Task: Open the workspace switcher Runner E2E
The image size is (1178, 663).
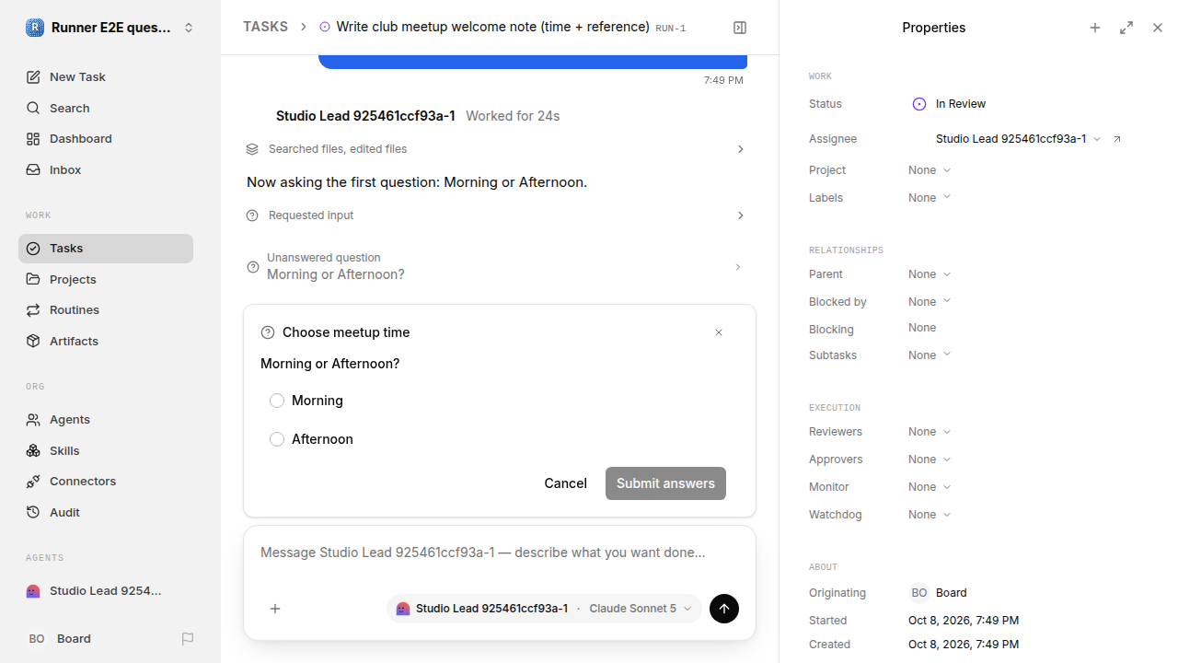Action: pos(110,28)
